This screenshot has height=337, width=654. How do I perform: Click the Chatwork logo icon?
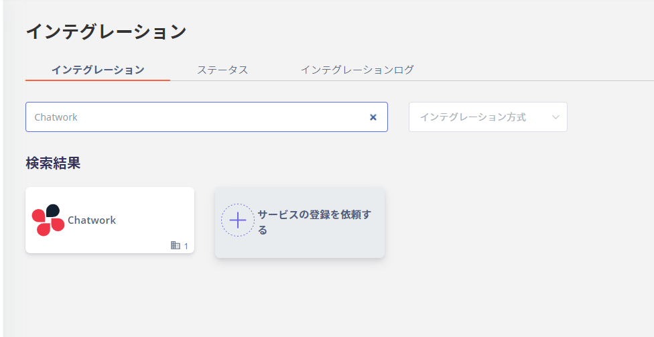pos(48,220)
